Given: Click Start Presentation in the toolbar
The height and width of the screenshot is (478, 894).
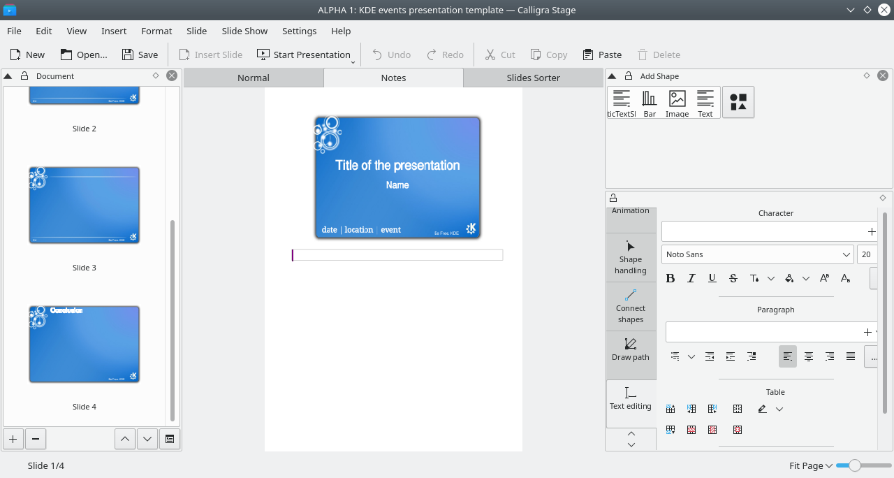Looking at the screenshot, I should [x=304, y=55].
